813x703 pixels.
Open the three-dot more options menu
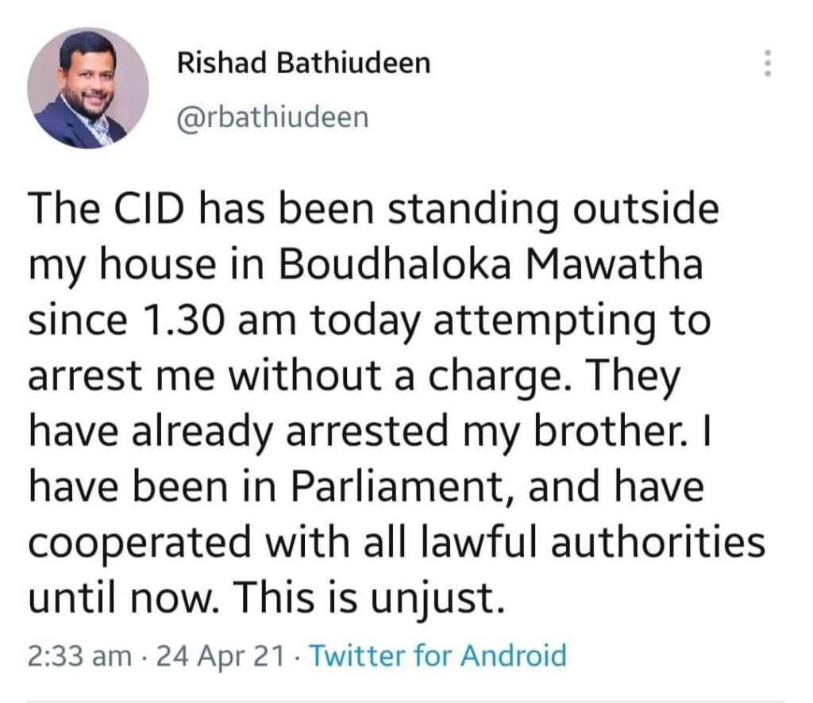[767, 63]
